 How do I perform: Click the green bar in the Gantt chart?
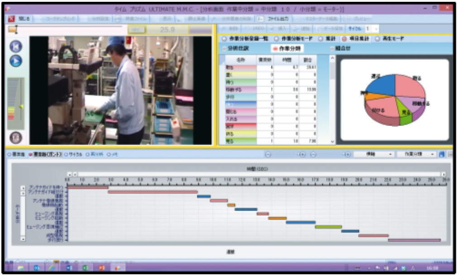point(328,227)
